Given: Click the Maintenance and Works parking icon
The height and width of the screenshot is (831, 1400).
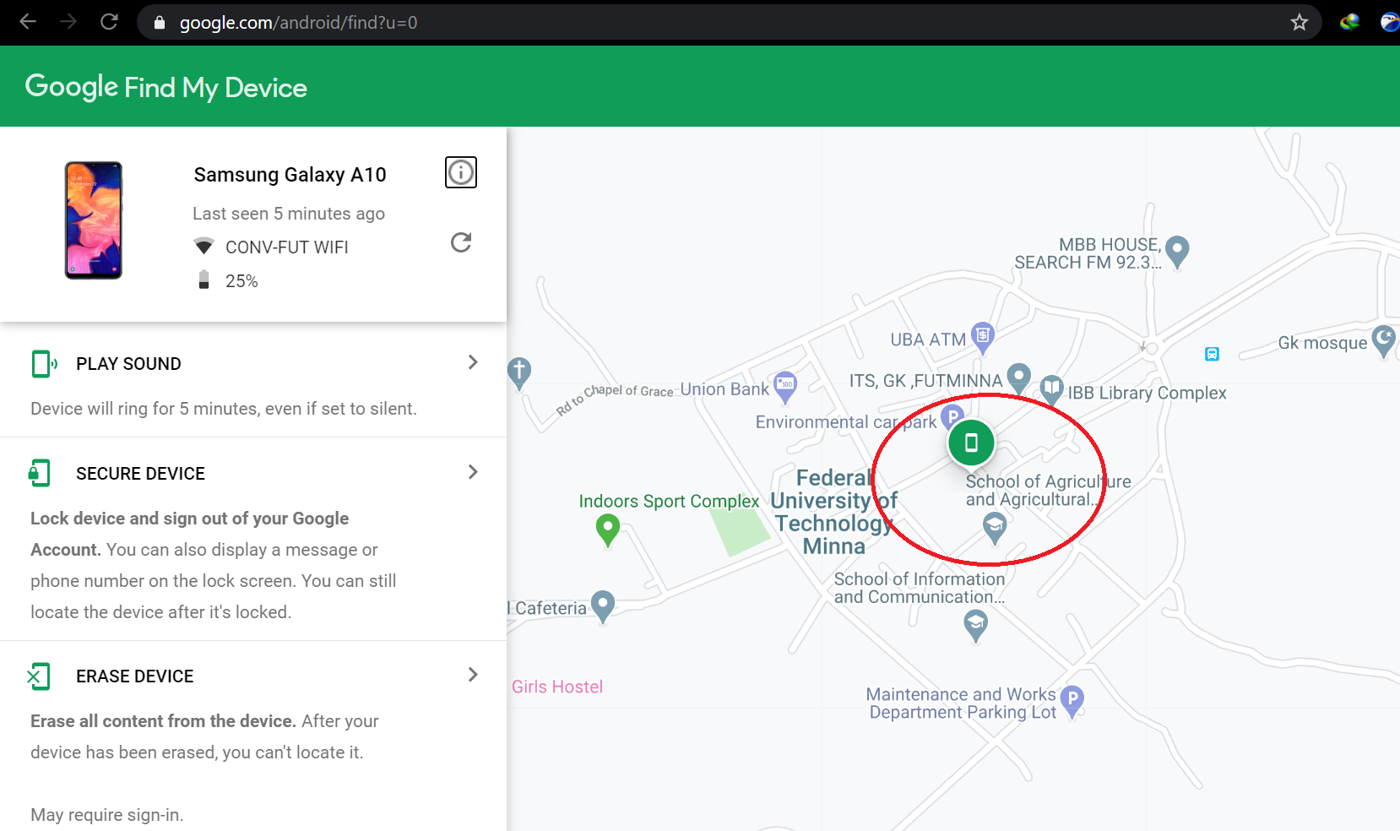Looking at the screenshot, I should click(1072, 699).
